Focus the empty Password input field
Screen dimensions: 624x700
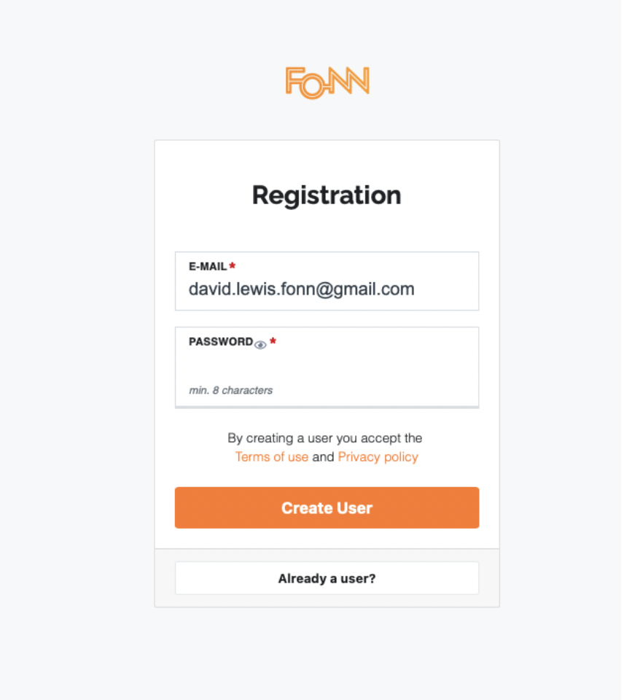click(327, 365)
